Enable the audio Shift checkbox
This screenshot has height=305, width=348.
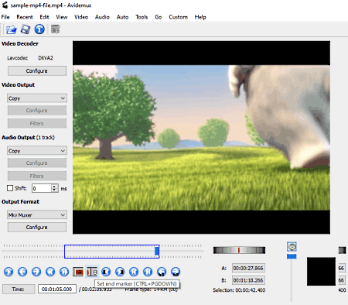click(10, 188)
